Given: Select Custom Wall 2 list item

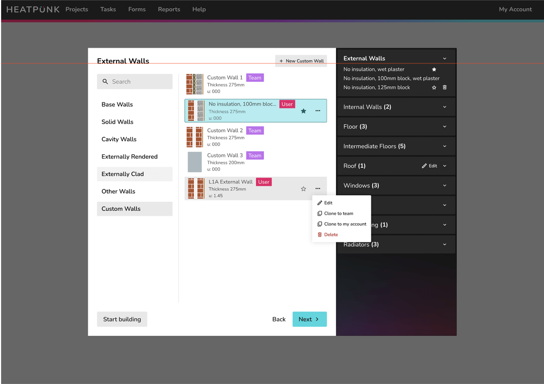Looking at the screenshot, I should pyautogui.click(x=256, y=137).
